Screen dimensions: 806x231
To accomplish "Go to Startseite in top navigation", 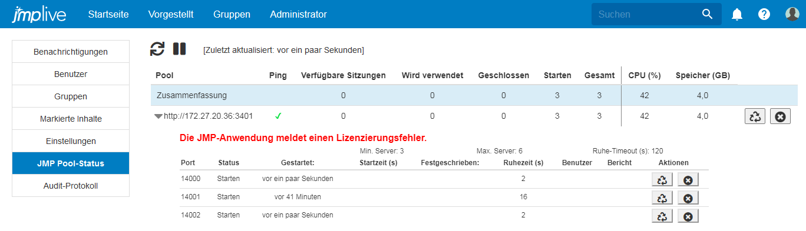I will coord(108,14).
